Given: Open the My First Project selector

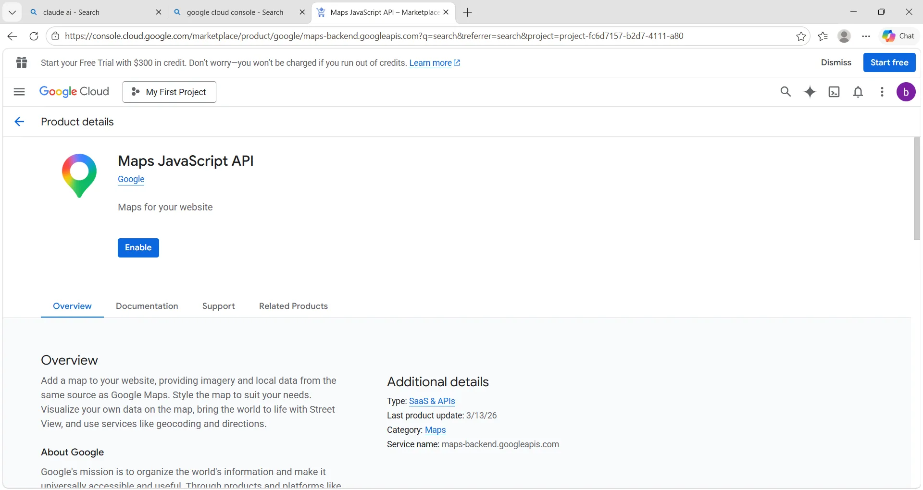Looking at the screenshot, I should click(169, 92).
